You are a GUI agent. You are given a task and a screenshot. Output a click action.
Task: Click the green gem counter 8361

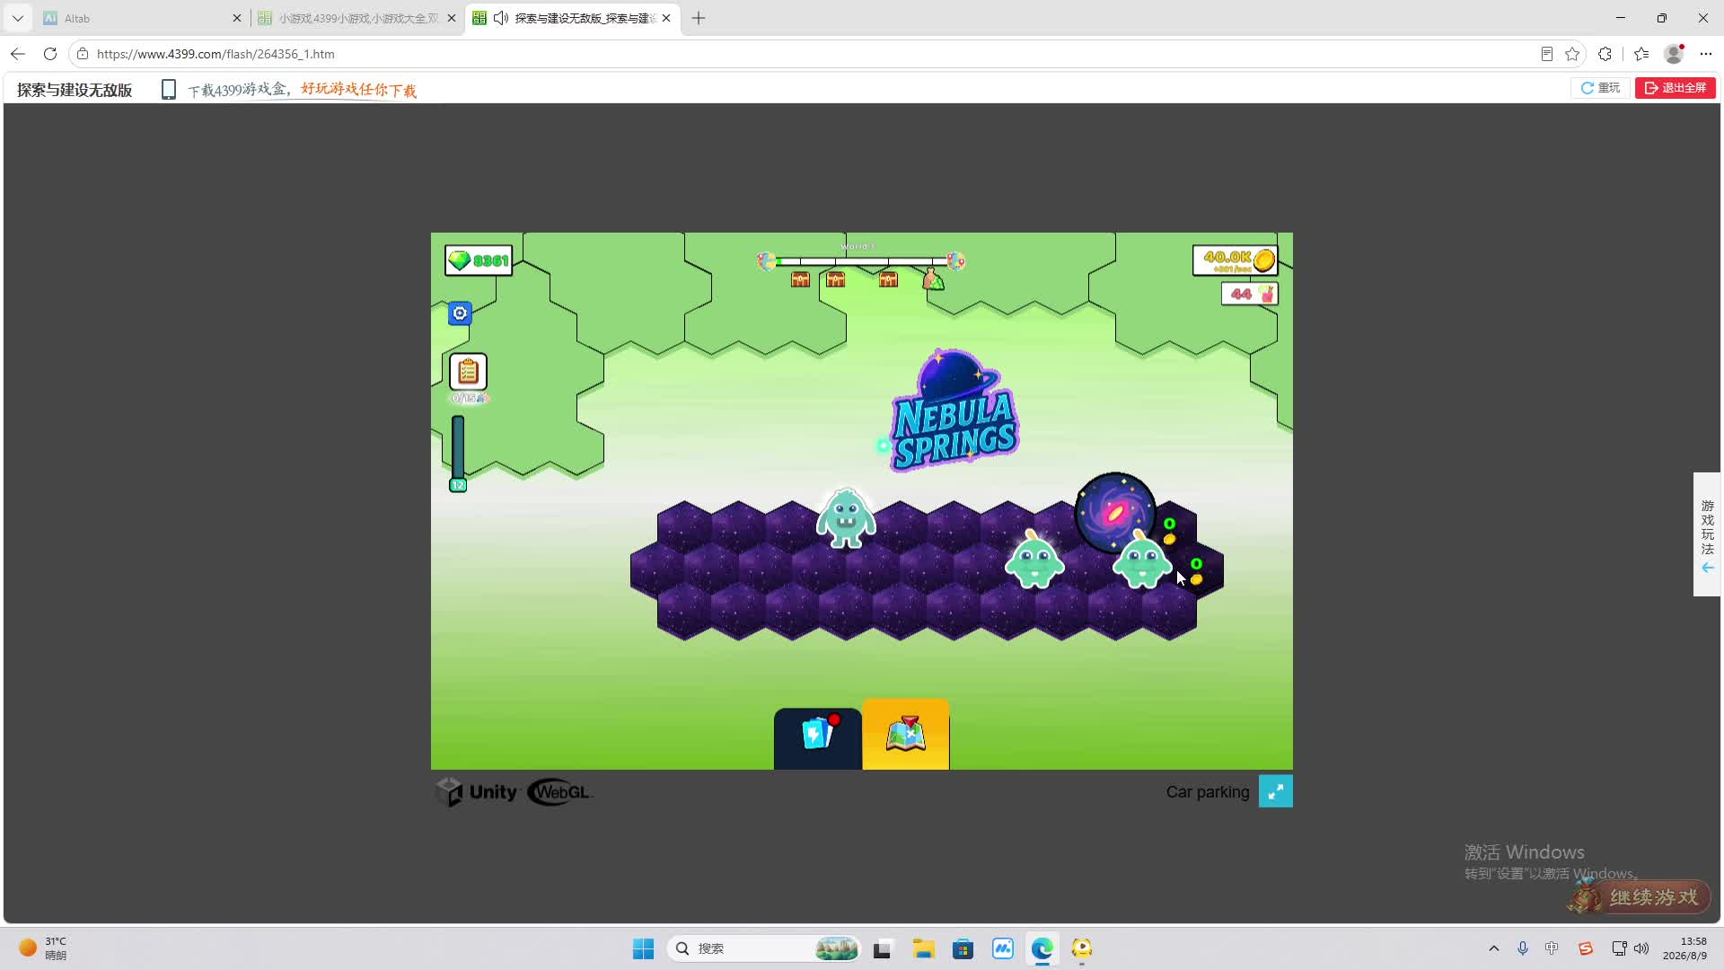479,260
